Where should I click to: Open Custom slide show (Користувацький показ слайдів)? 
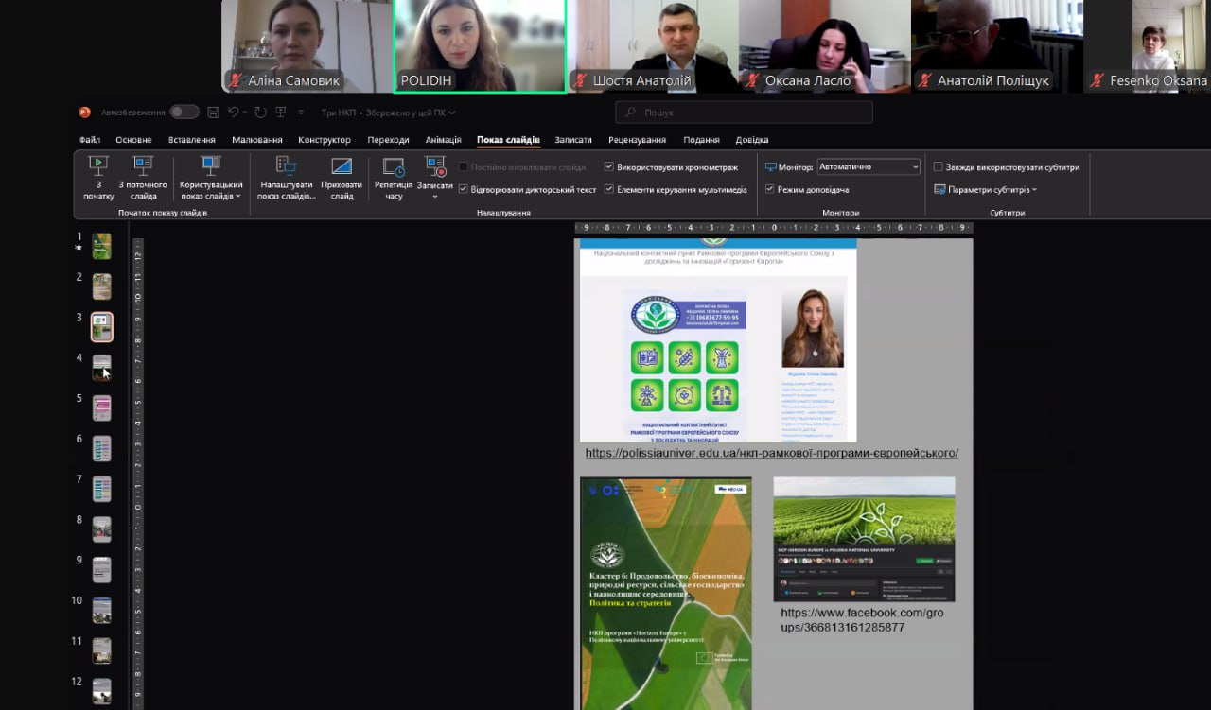coord(211,179)
